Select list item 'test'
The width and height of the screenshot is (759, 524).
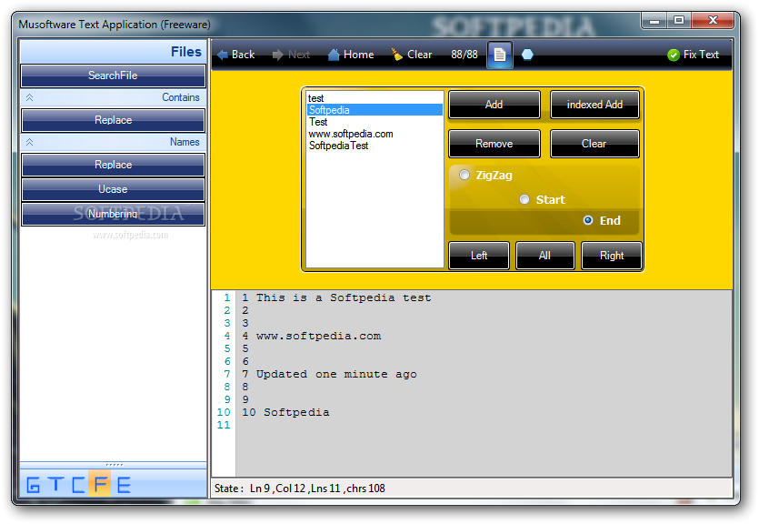(x=375, y=98)
